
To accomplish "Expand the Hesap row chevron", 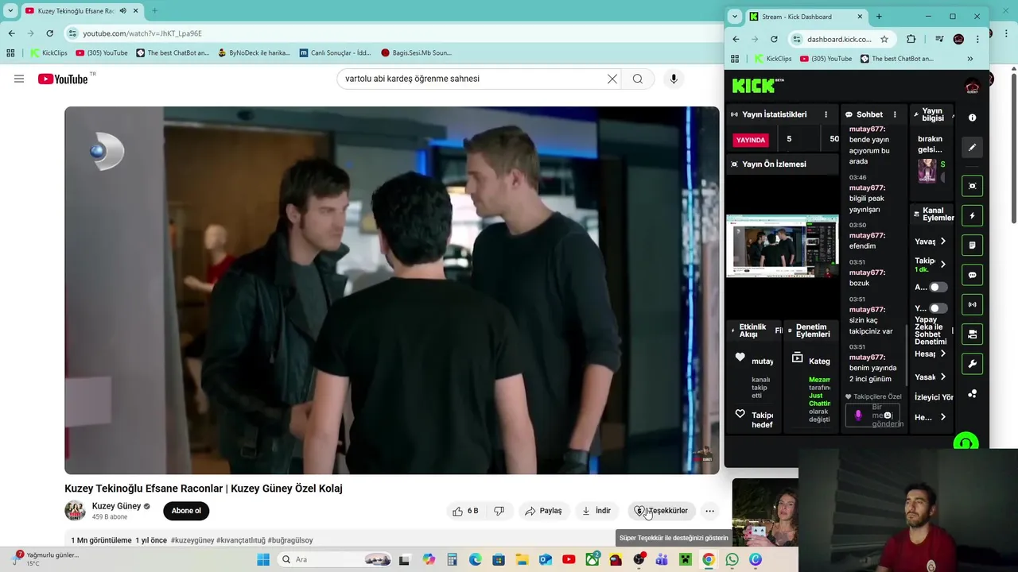I will coord(943,354).
